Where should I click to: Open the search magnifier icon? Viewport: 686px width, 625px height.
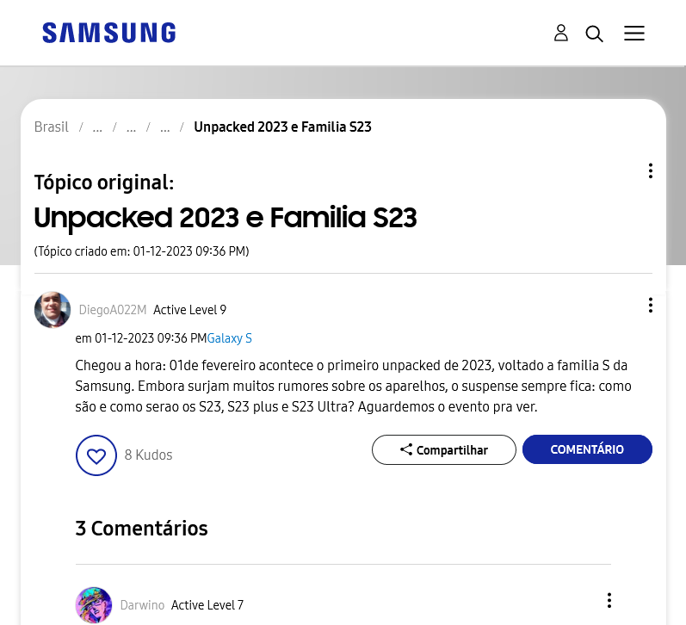tap(594, 34)
